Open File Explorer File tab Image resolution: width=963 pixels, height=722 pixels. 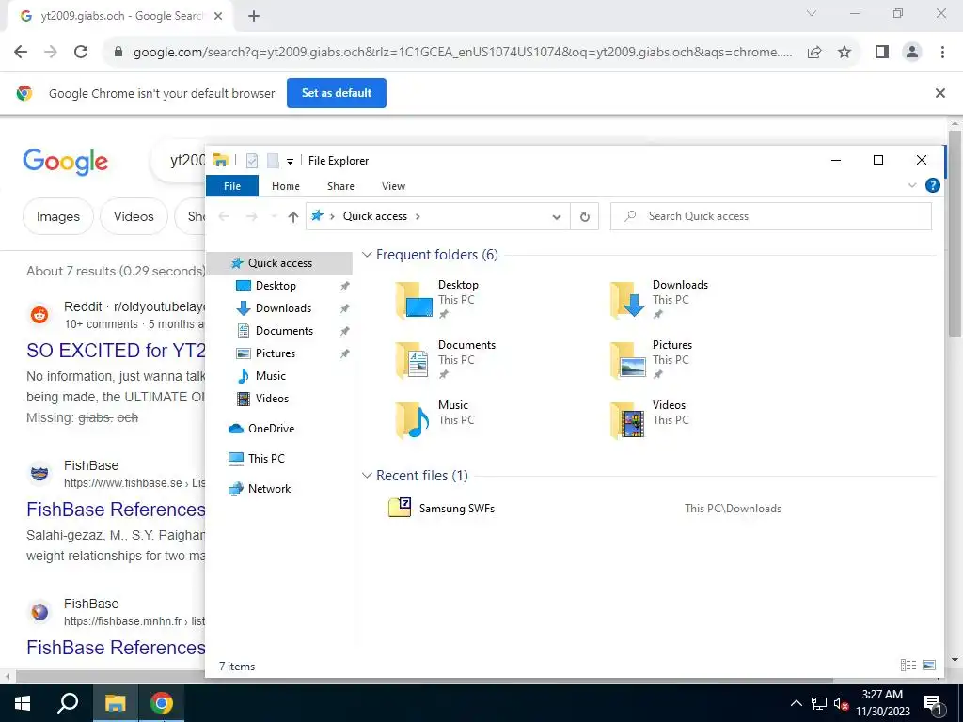click(232, 186)
